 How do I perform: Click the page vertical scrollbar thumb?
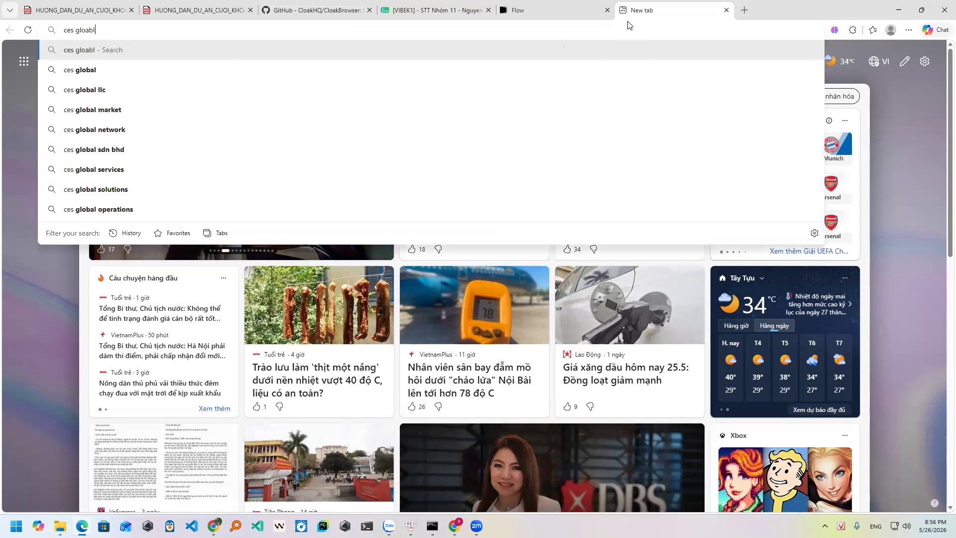tap(950, 152)
